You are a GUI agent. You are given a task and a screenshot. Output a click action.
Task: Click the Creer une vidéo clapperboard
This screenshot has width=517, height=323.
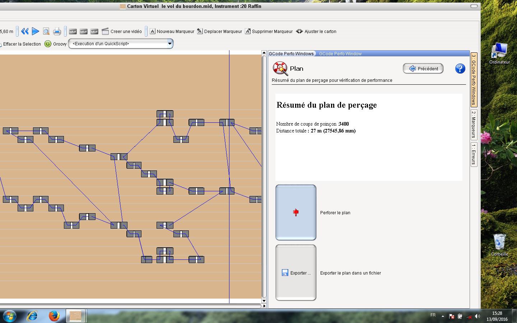coord(122,32)
